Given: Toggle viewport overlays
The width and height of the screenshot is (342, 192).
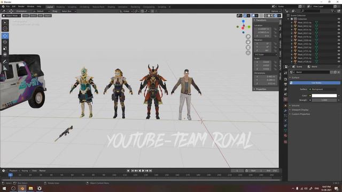Looking at the screenshot, I should 253,15.
